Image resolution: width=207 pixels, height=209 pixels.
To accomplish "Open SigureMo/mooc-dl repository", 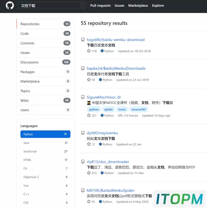I will tap(104, 97).
